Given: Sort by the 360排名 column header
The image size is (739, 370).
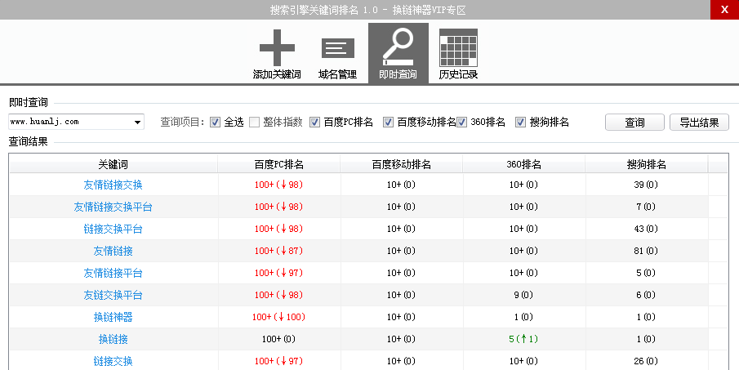Looking at the screenshot, I should pos(523,164).
